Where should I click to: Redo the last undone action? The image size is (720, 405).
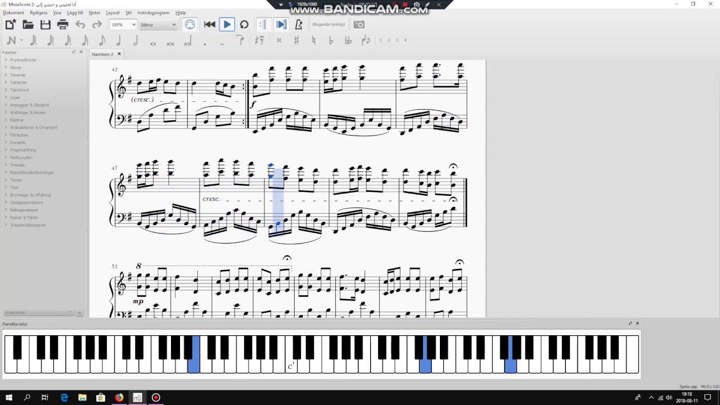click(97, 24)
